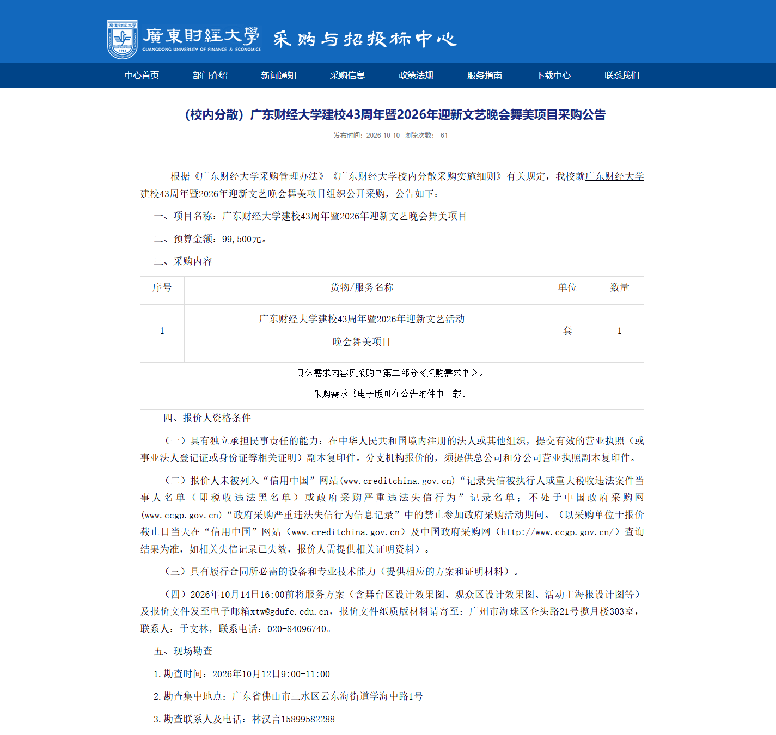
Task: Select 政策法规 in the navigation bar
Action: (x=416, y=76)
